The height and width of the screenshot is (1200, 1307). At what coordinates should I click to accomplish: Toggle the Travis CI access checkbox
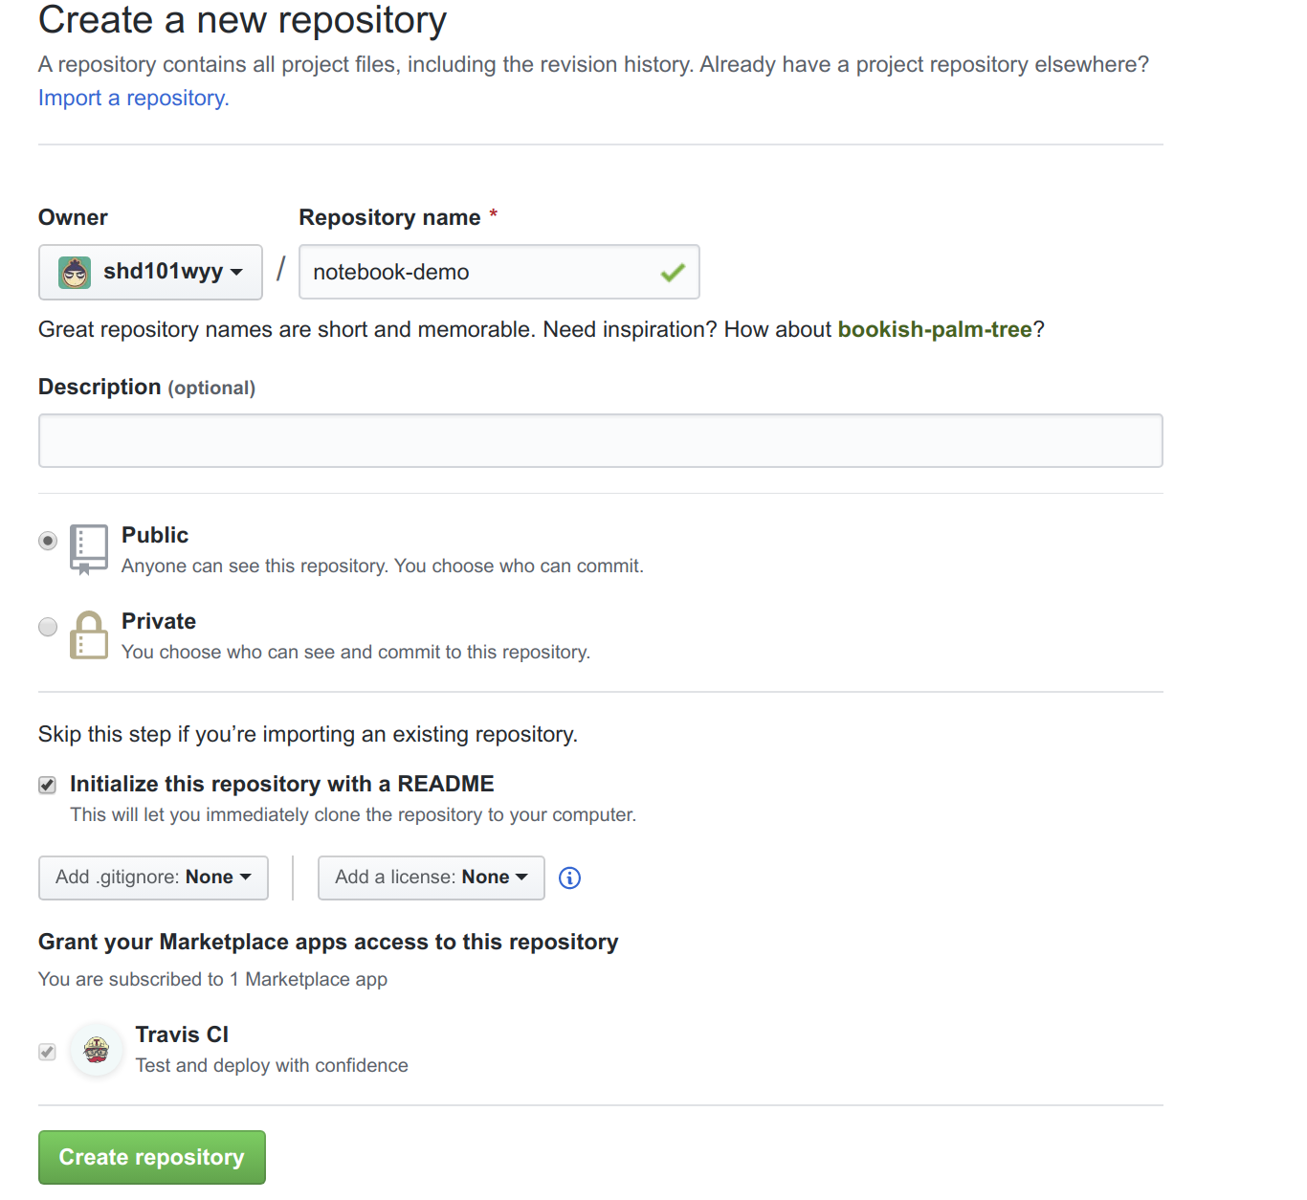pos(48,1052)
